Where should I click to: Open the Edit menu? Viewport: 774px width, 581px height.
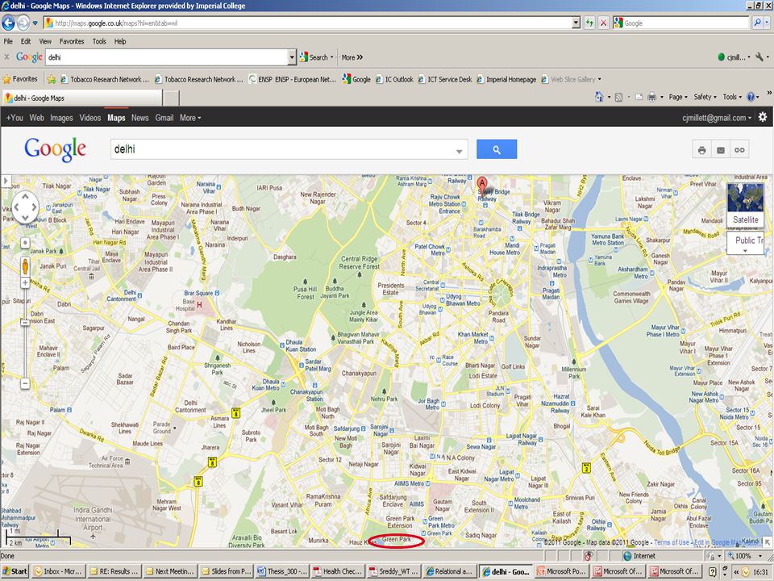point(26,41)
